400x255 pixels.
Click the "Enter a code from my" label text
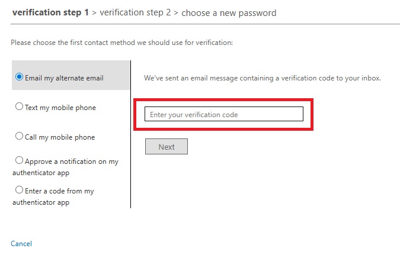click(x=59, y=191)
